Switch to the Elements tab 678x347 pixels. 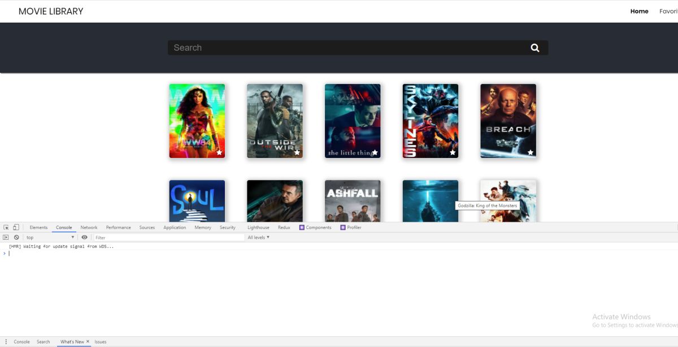[x=38, y=227]
